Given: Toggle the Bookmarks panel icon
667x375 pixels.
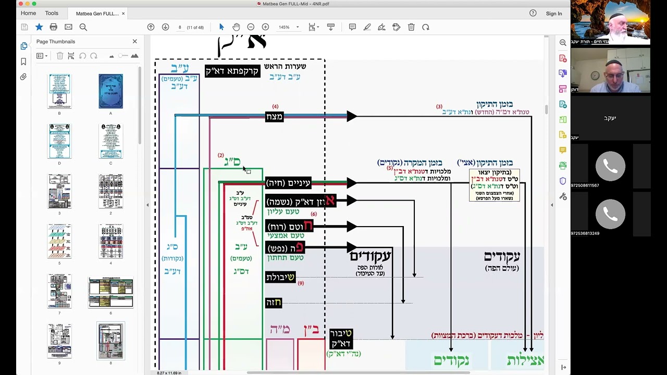Looking at the screenshot, I should point(23,61).
